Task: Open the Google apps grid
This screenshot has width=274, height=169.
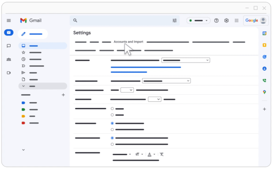Action: click(x=236, y=21)
